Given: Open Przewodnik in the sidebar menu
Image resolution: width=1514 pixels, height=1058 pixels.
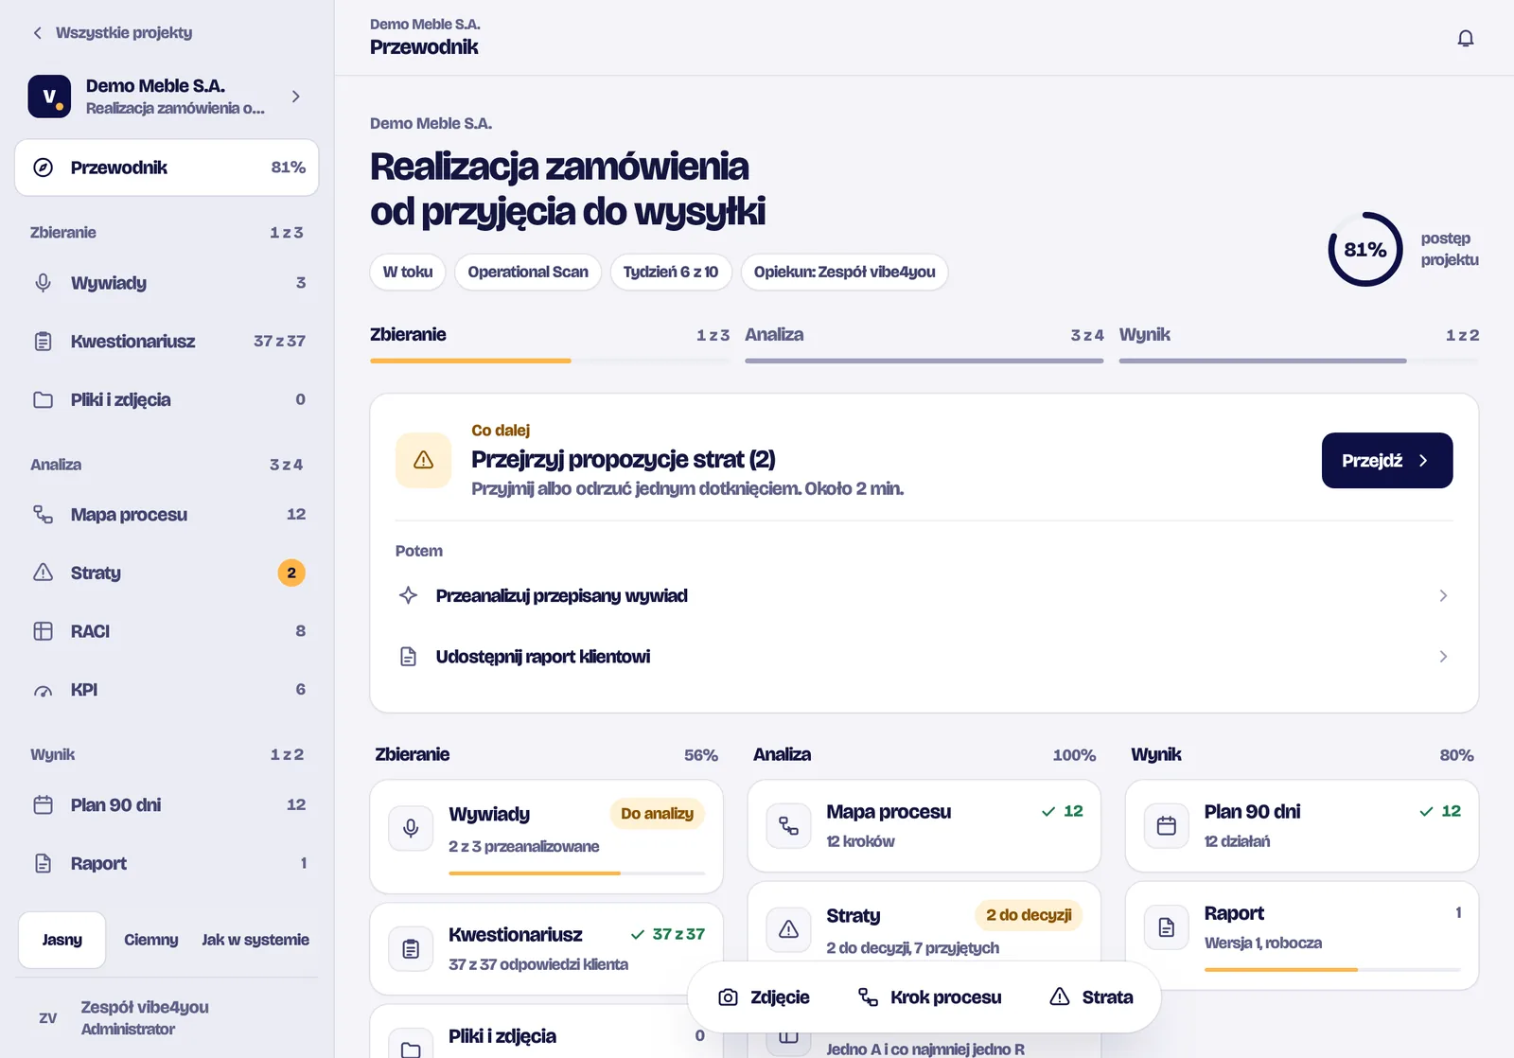Looking at the screenshot, I should (167, 168).
